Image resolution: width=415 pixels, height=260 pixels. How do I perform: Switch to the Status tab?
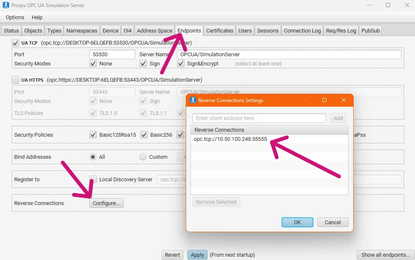[x=11, y=31]
